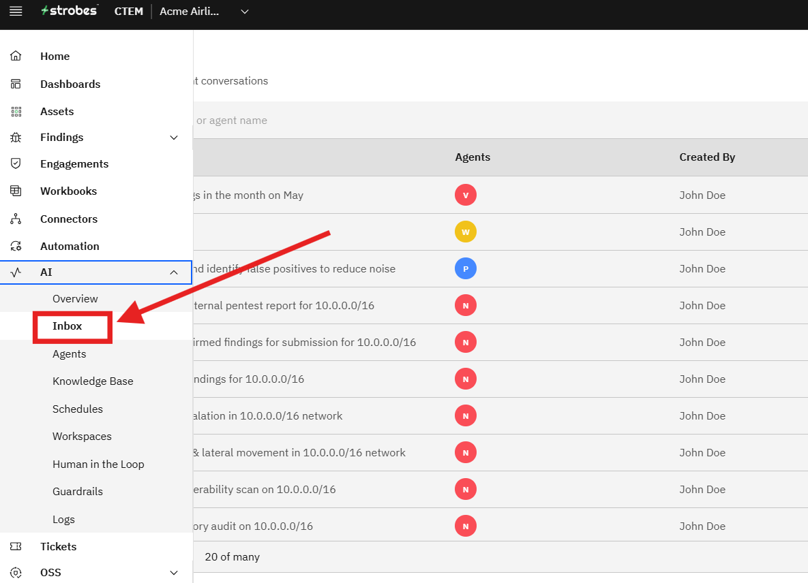Click the OSS icon

(x=16, y=573)
